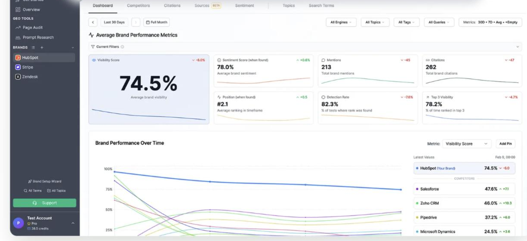Select the Citations metric card
527x241 pixels.
[x=472, y=71]
